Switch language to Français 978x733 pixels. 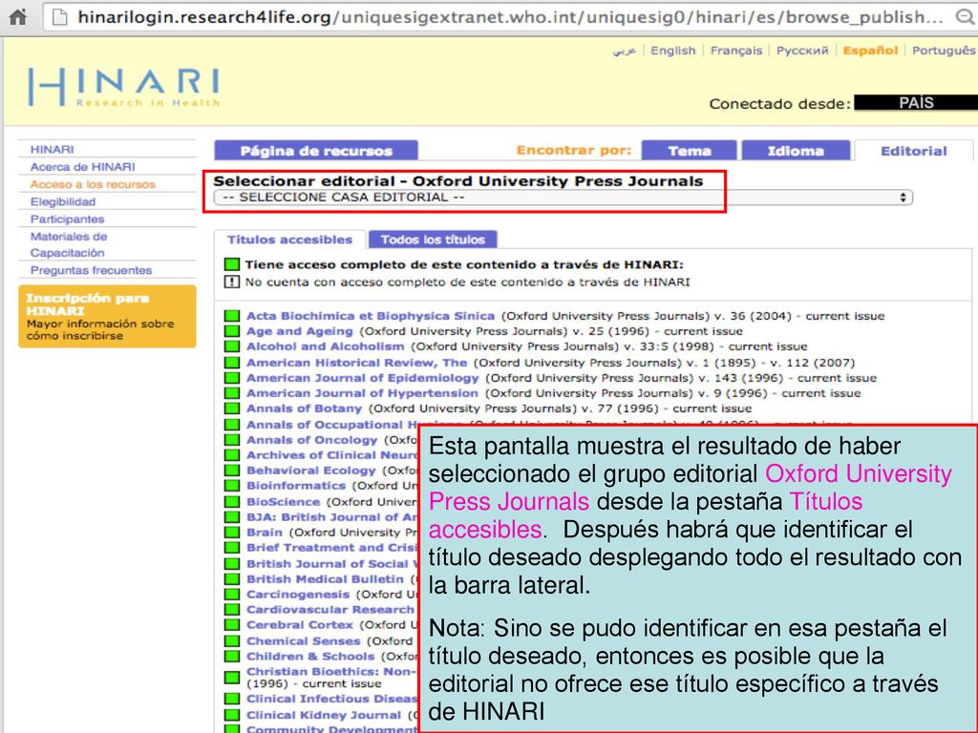tap(736, 51)
